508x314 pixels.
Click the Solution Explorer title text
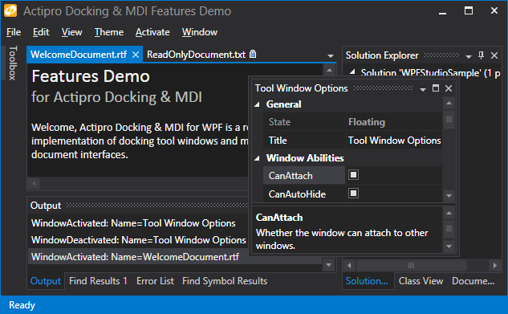(382, 55)
